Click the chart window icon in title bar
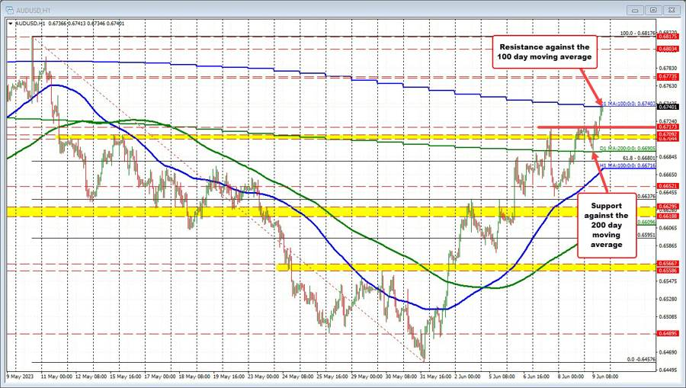The height and width of the screenshot is (388, 686). [9, 9]
